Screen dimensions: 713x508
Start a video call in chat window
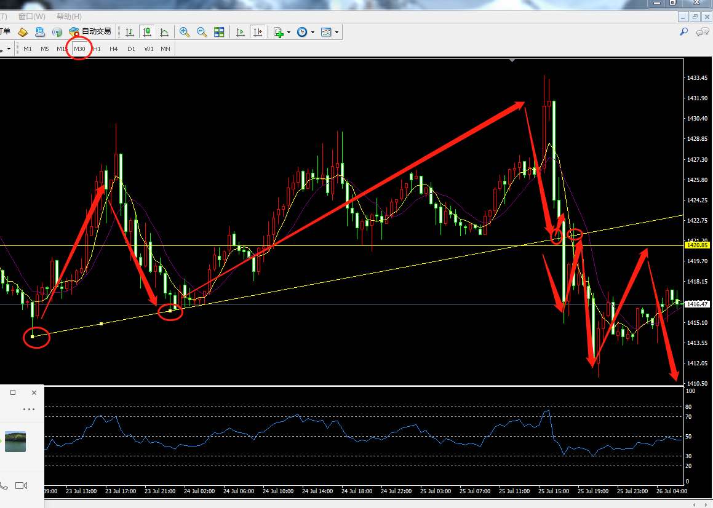click(22, 486)
